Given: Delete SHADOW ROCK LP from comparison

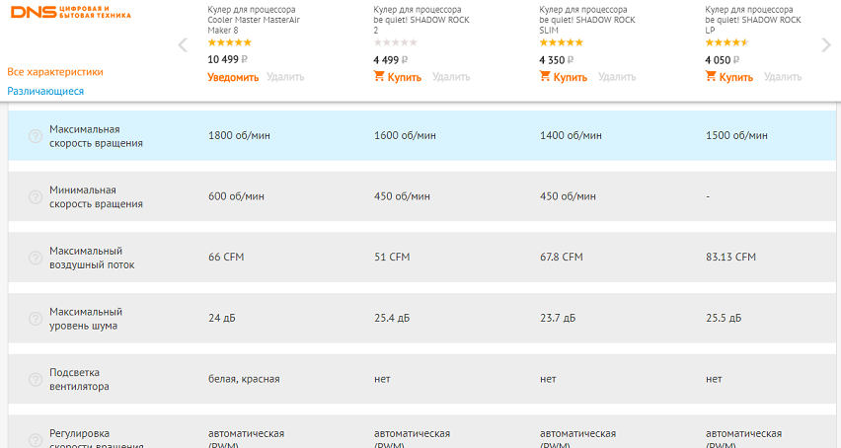Looking at the screenshot, I should tap(783, 77).
